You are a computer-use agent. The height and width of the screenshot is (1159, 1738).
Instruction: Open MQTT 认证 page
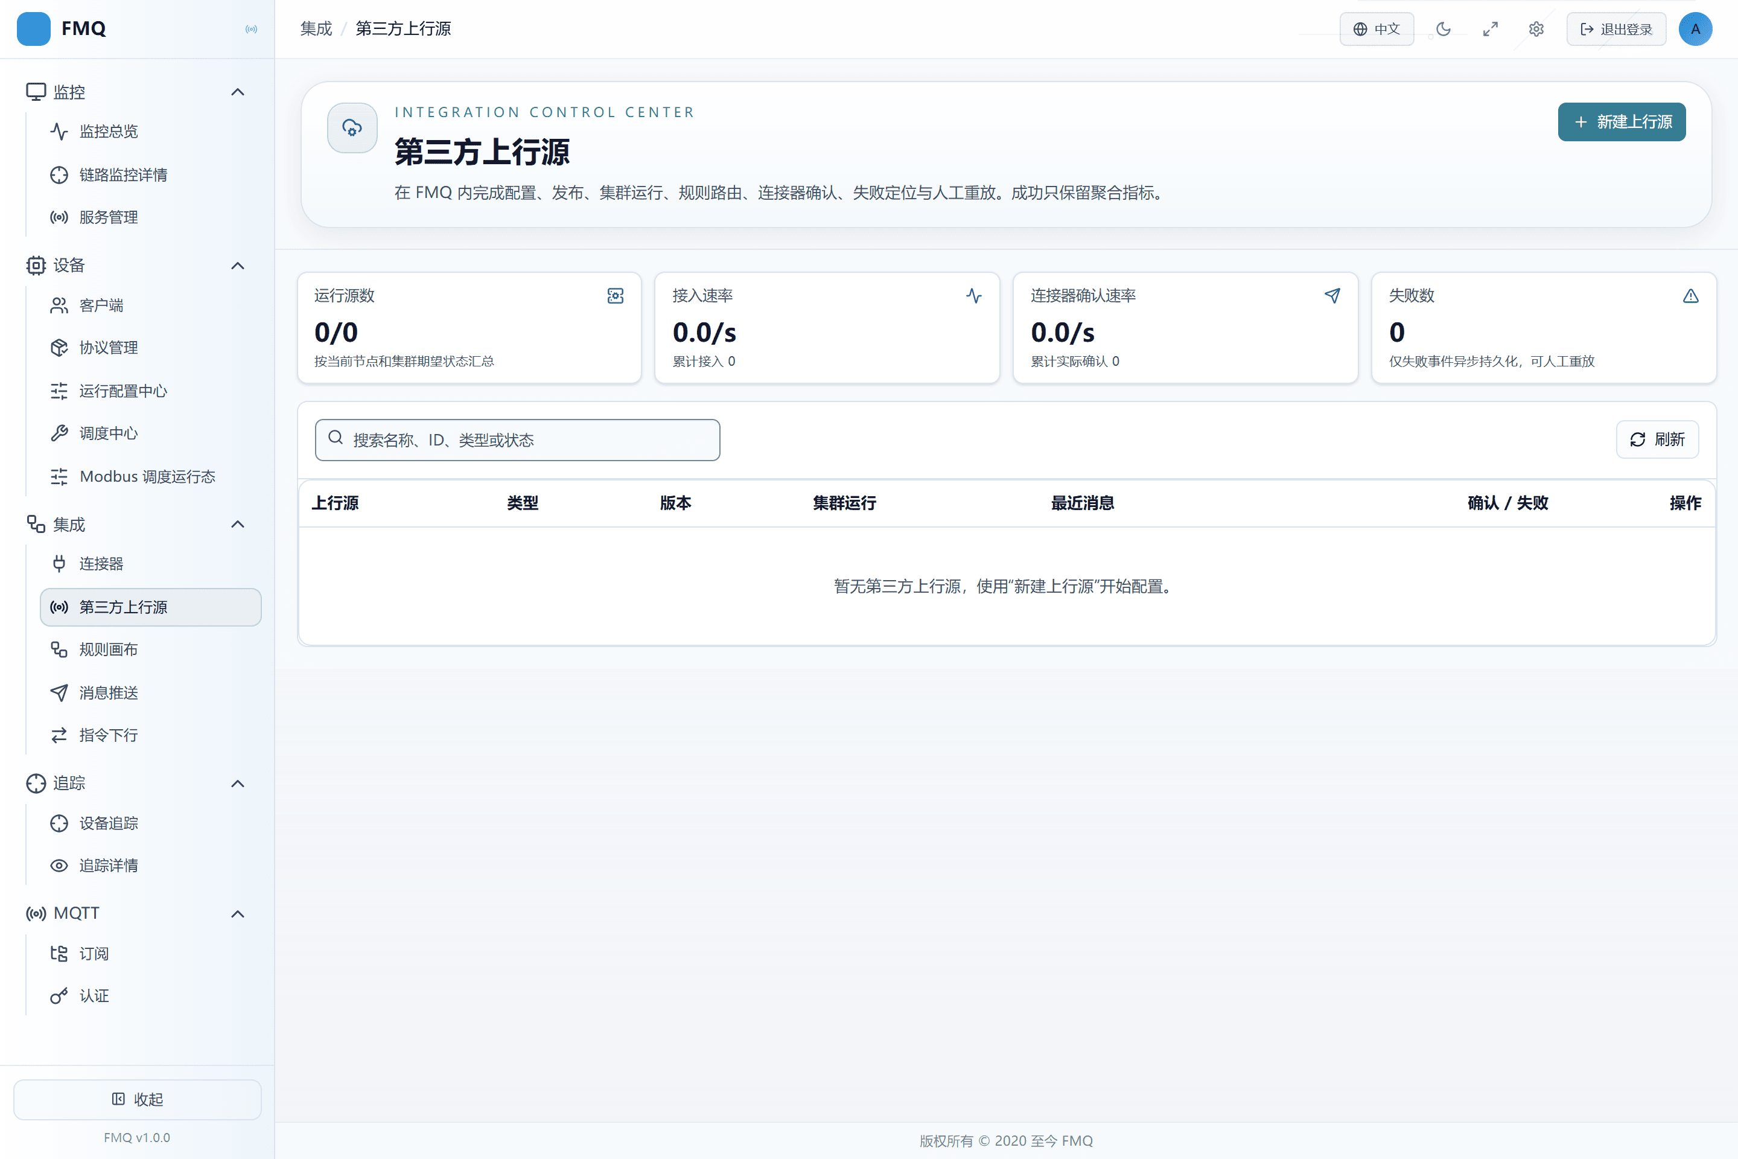pos(151,997)
